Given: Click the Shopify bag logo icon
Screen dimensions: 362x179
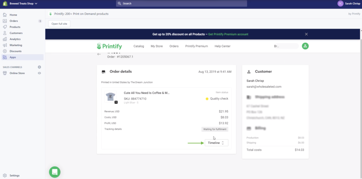Looking at the screenshot, I should (5, 4).
